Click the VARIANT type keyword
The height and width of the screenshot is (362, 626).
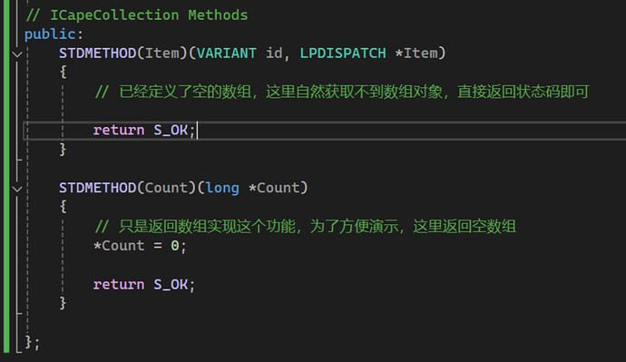tap(227, 54)
